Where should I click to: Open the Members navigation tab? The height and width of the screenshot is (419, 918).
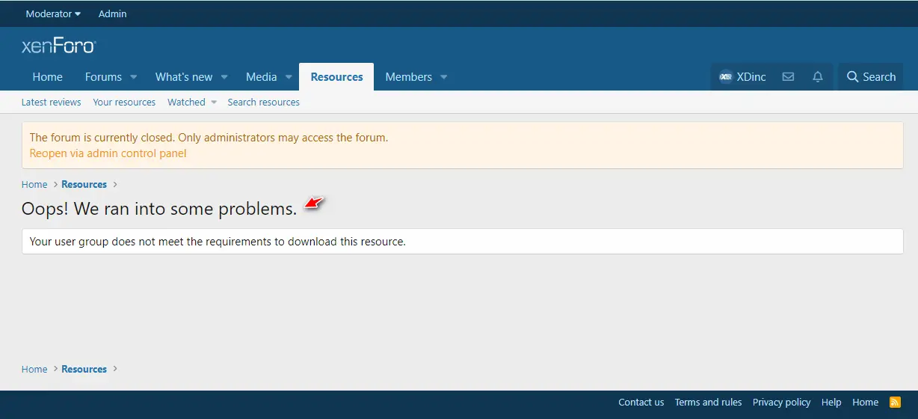click(408, 76)
